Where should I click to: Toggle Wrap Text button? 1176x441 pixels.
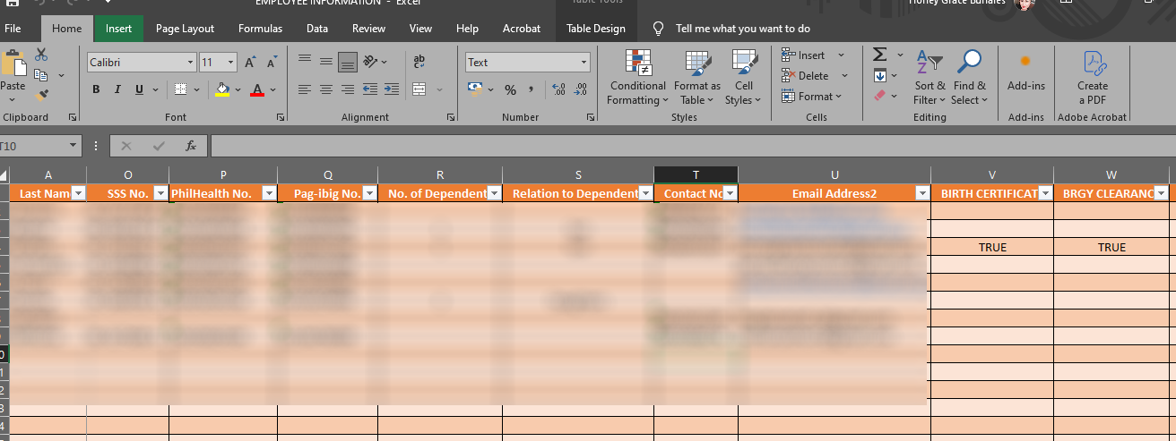[419, 62]
